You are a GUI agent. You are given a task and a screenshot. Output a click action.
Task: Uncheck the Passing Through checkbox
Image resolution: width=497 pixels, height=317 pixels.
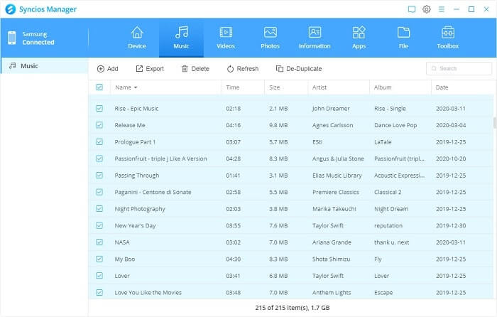point(99,175)
